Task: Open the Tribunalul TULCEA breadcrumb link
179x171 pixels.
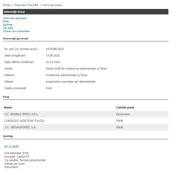Action: click(x=26, y=5)
